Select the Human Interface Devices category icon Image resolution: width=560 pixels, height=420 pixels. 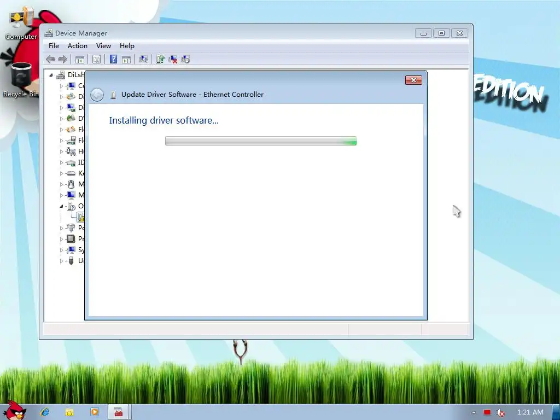pos(71,151)
